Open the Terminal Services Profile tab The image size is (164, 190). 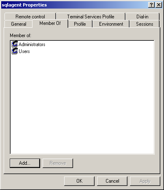[x=91, y=17]
